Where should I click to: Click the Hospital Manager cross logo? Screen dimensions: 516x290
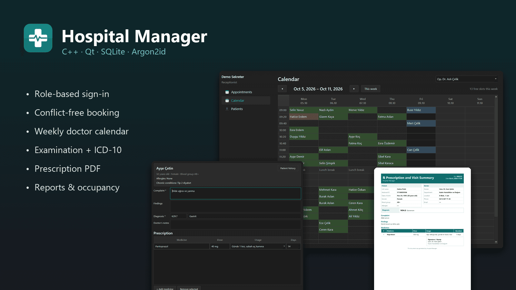click(x=38, y=38)
